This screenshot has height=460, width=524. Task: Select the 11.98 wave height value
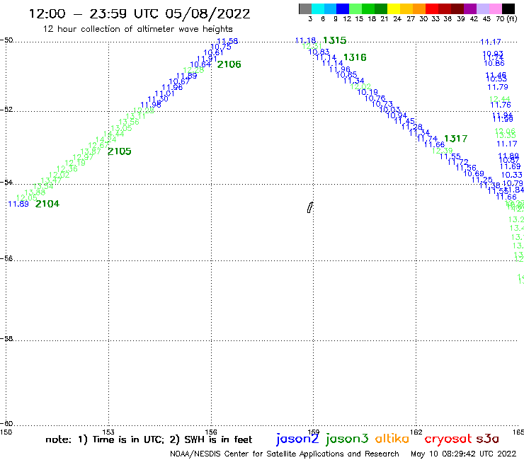[151, 105]
